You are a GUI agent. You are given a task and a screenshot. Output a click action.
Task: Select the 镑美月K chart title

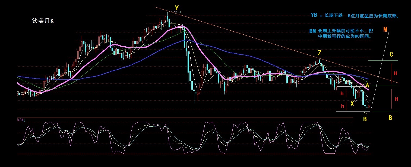tap(43, 21)
